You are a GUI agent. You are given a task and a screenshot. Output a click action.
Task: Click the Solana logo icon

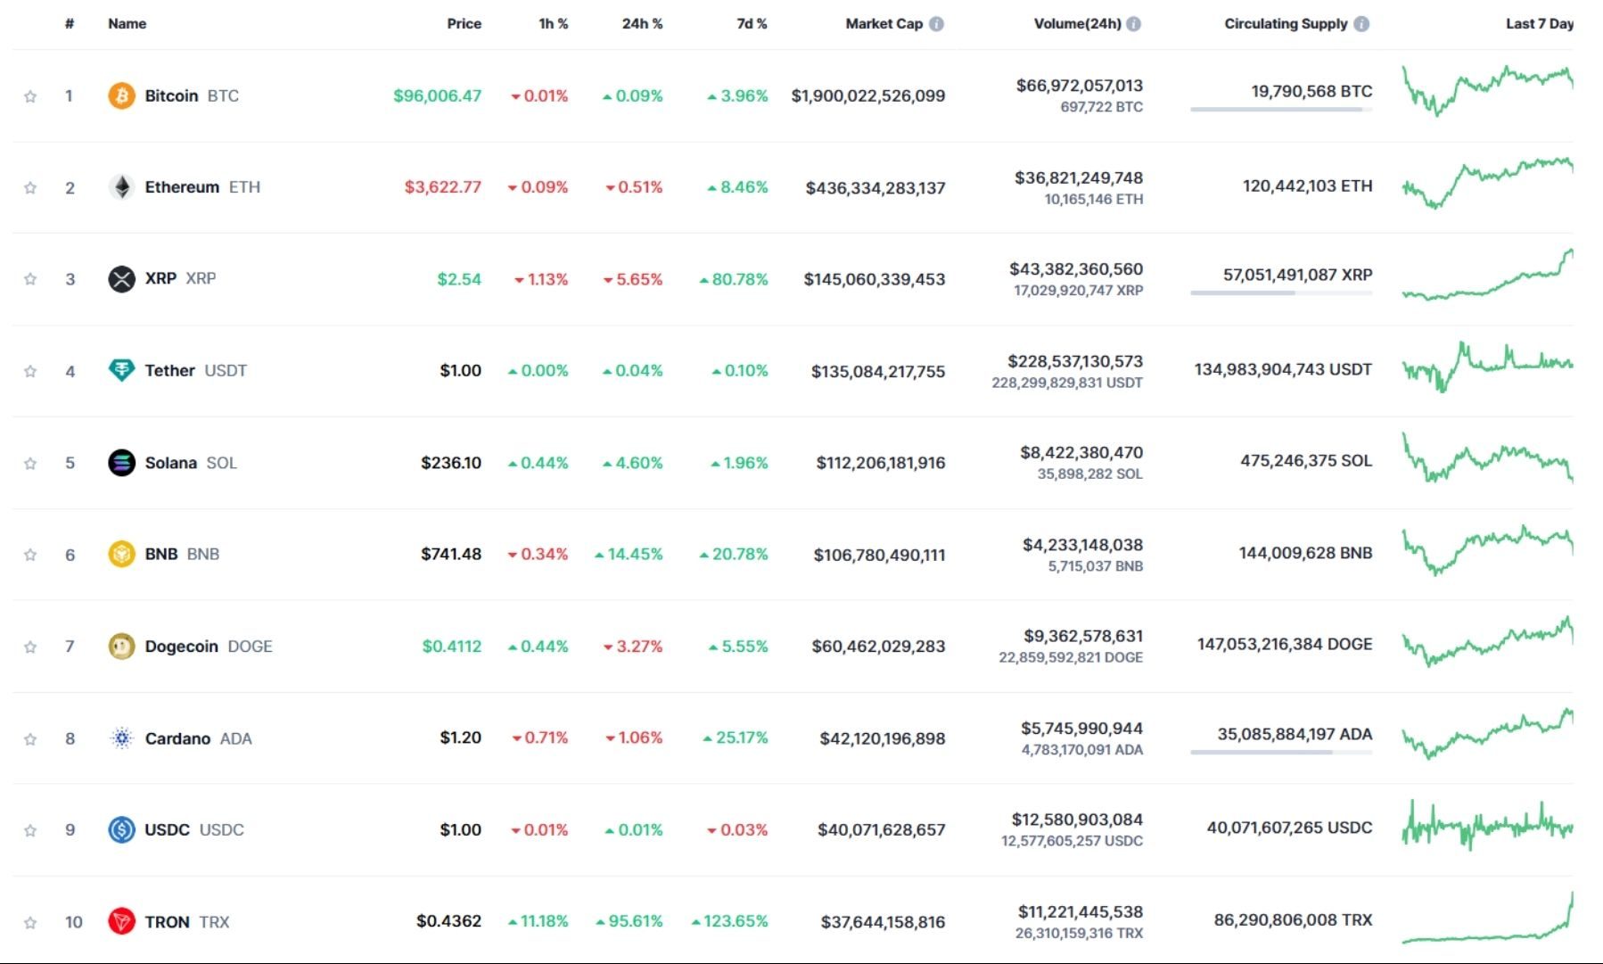coord(121,463)
